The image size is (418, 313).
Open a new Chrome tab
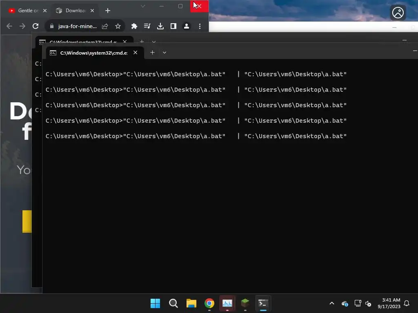click(x=108, y=11)
